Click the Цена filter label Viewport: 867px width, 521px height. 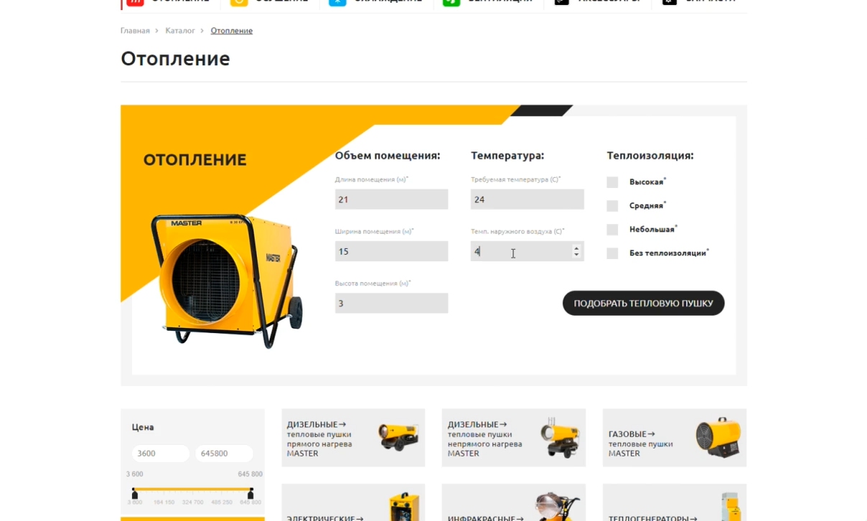[x=143, y=427]
